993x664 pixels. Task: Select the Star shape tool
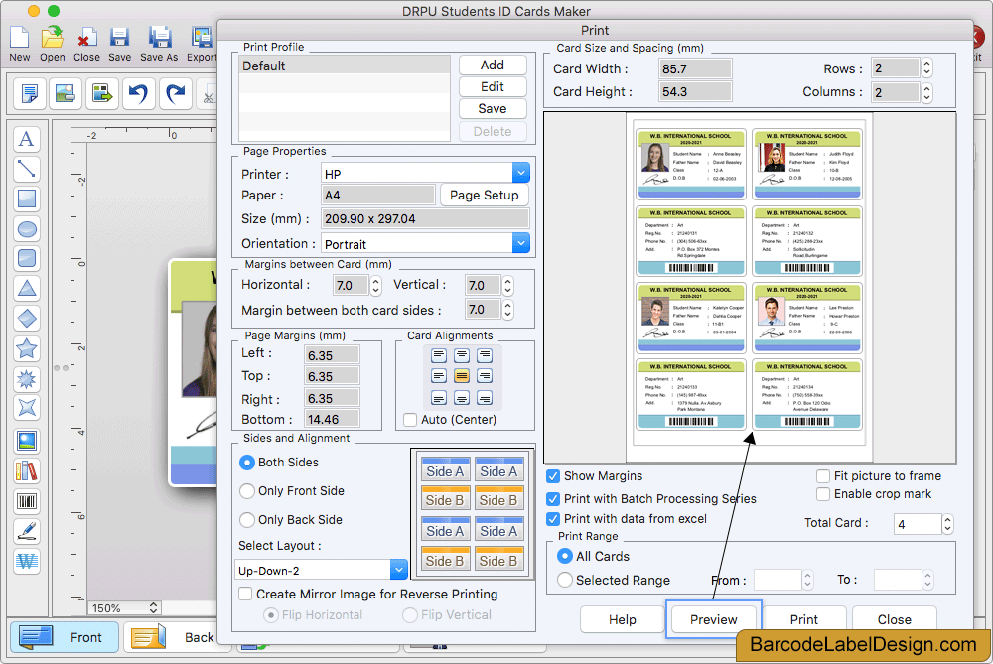27,348
